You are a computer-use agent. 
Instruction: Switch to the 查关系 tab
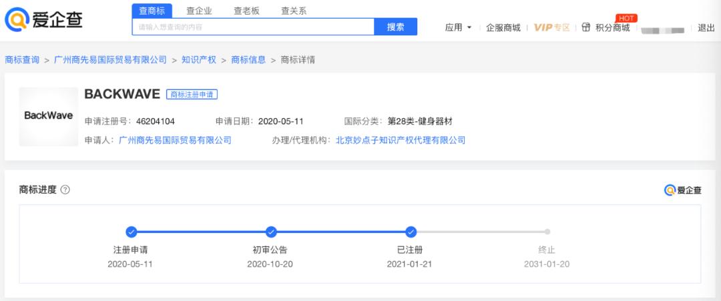pyautogui.click(x=294, y=11)
